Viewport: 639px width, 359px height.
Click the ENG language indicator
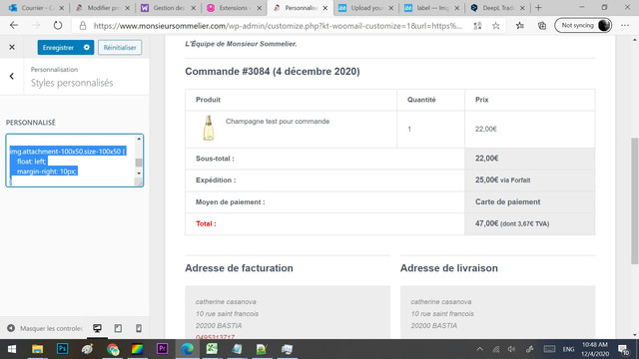[568, 349]
